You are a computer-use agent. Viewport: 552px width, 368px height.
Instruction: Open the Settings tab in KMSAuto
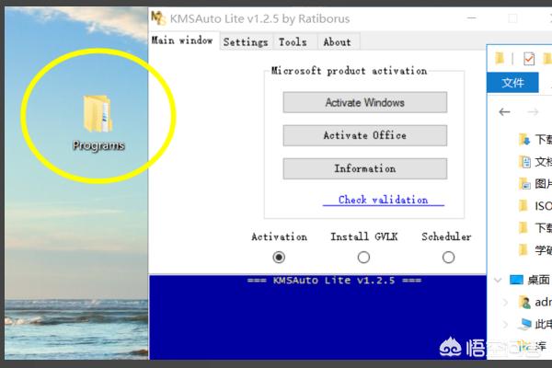tap(246, 42)
